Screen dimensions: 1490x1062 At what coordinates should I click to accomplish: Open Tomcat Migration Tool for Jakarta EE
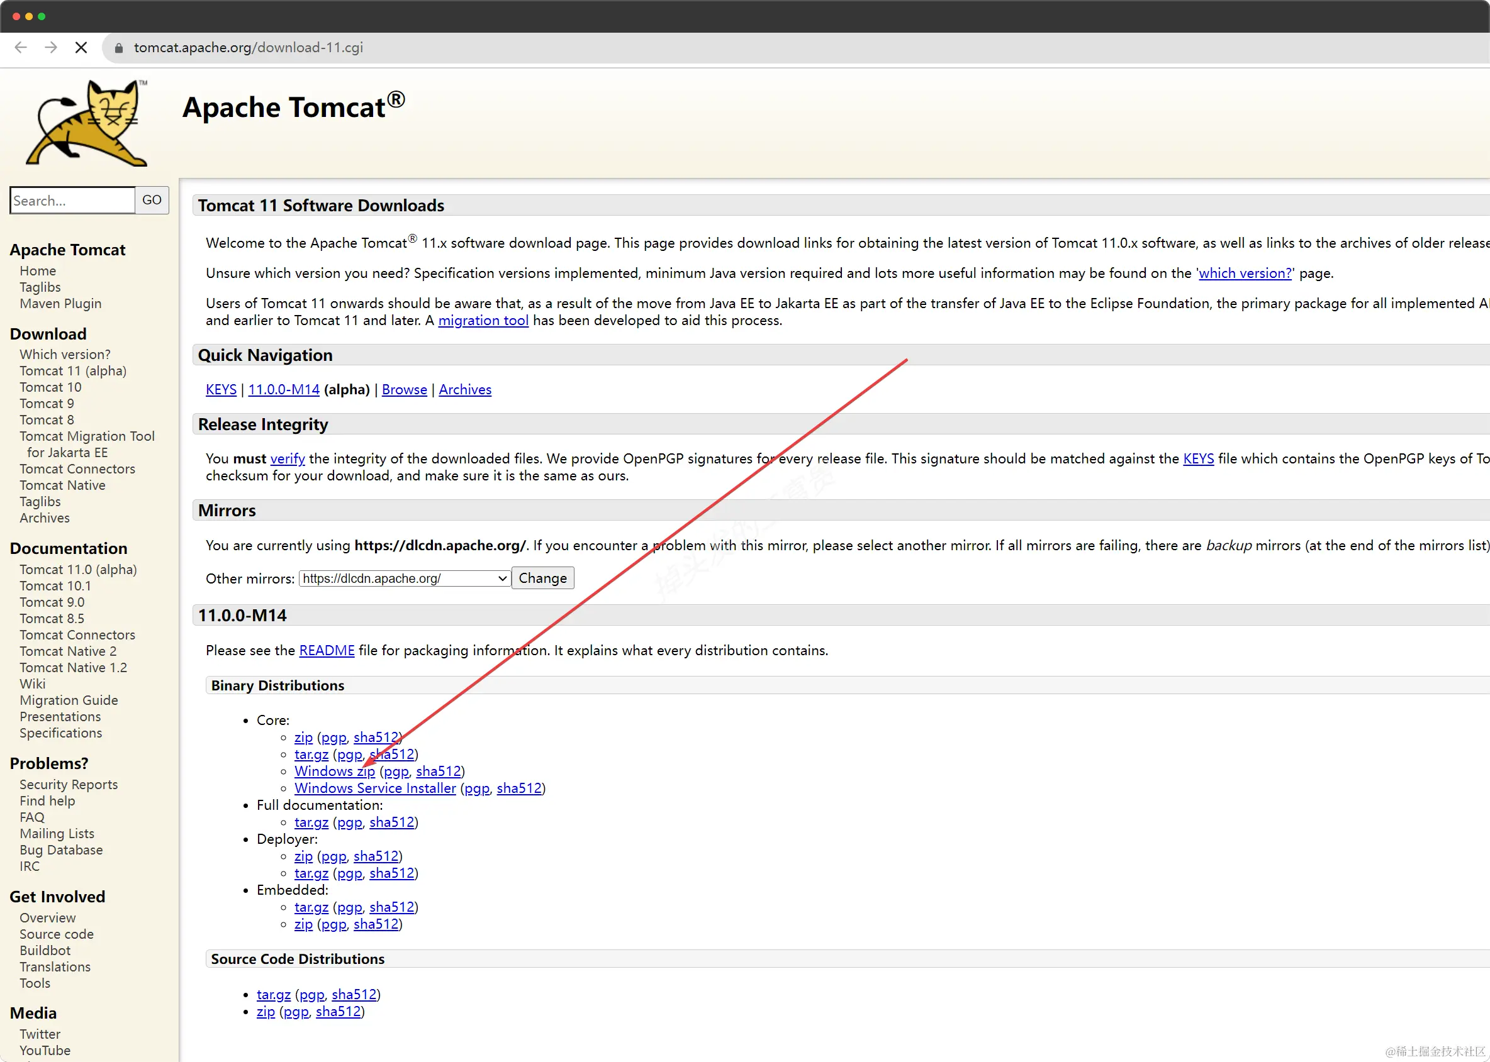[87, 444]
